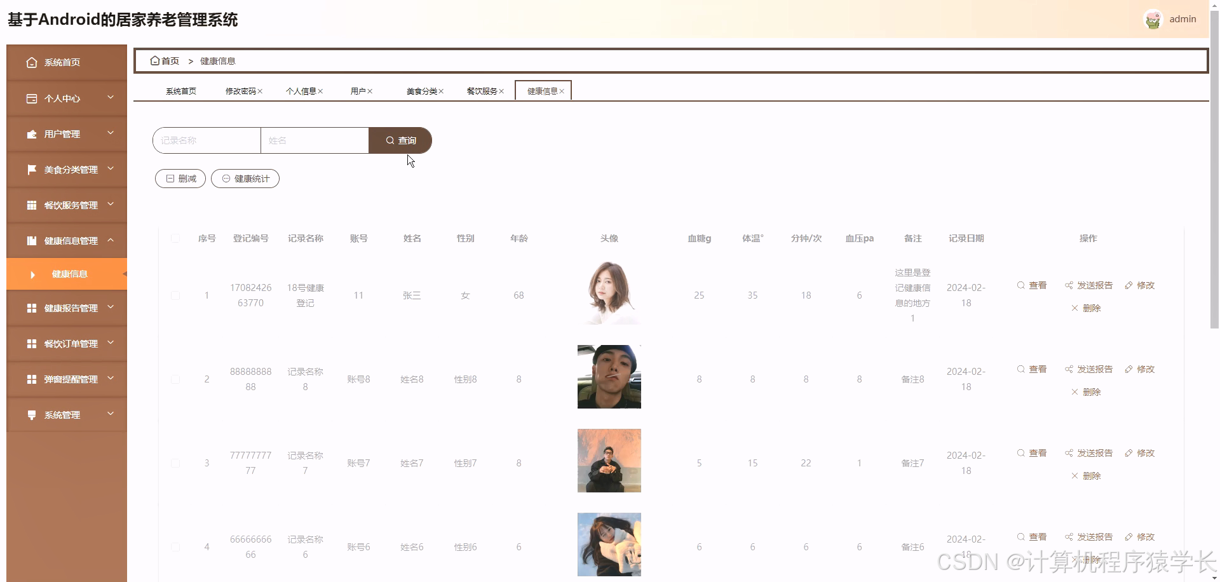Click 弹窗提醒管理 sidebar icon
This screenshot has width=1220, height=582.
[x=32, y=379]
